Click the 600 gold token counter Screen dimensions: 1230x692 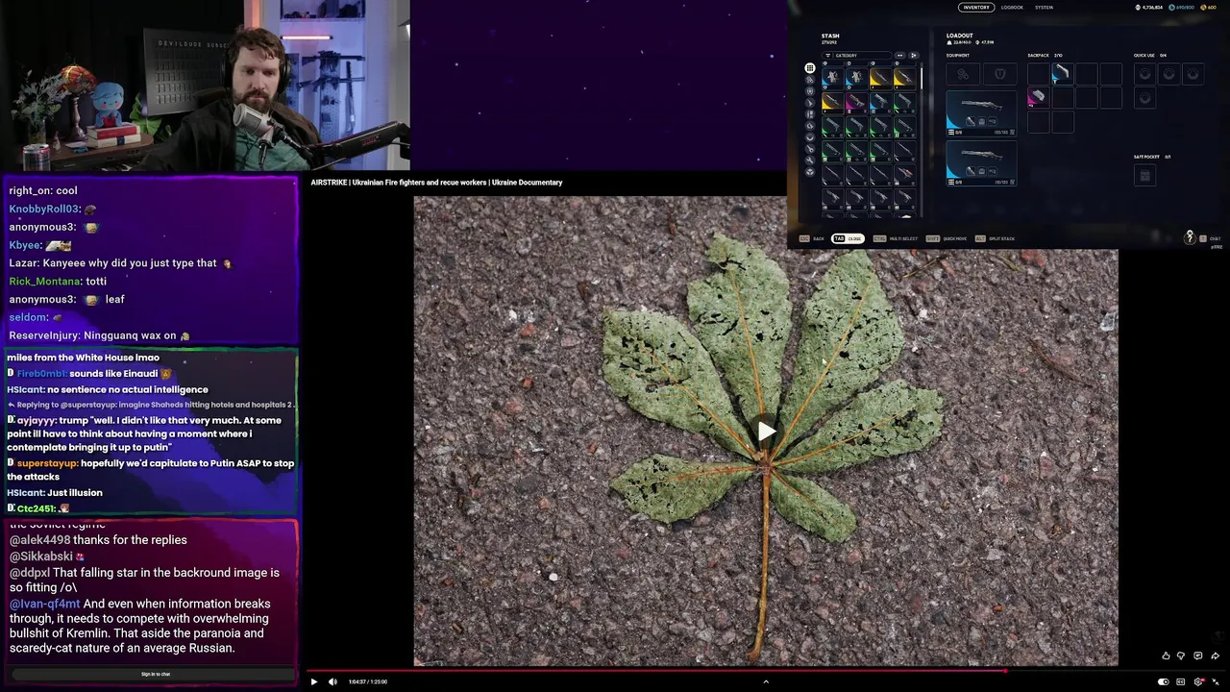(x=1208, y=8)
